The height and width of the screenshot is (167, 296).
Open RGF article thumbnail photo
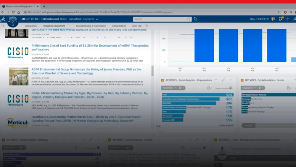pos(19,76)
